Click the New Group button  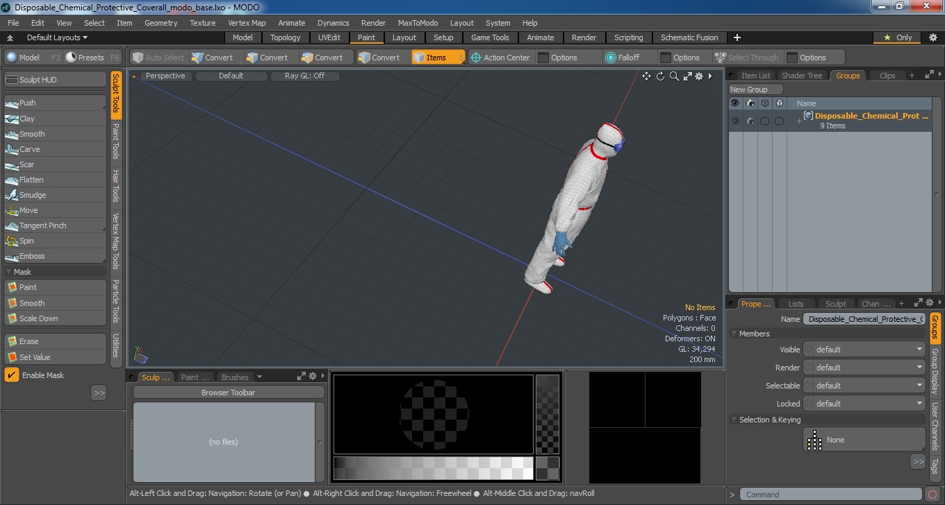coord(756,89)
